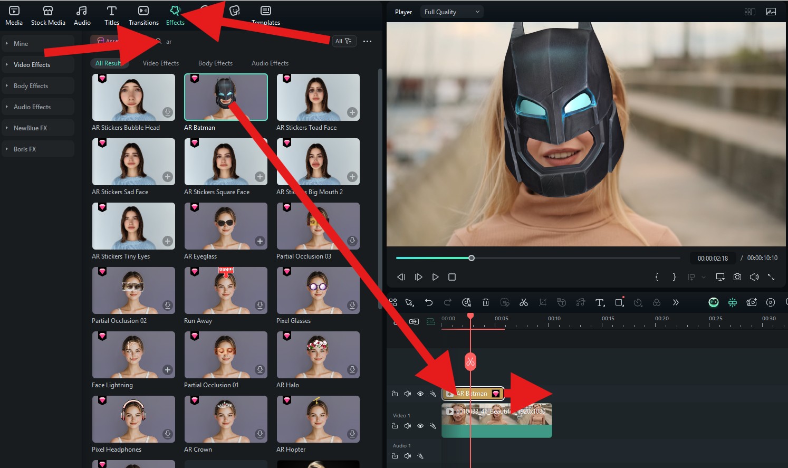Add the AR Stickers Square Face effect
Image resolution: width=788 pixels, height=468 pixels.
click(x=260, y=177)
